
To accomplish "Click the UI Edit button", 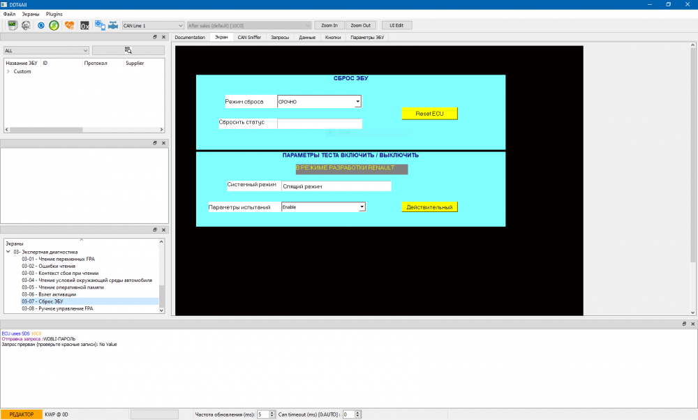I will [396, 25].
